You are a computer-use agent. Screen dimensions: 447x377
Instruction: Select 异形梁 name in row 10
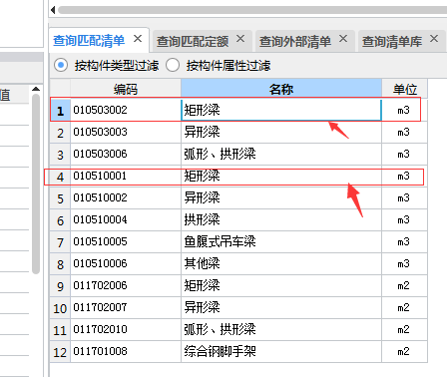(x=281, y=307)
